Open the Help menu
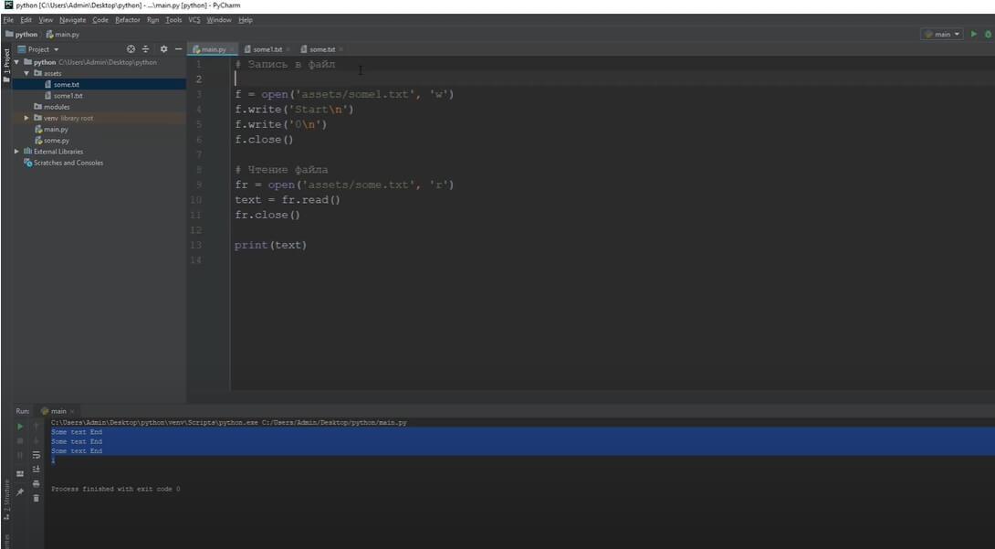Viewport: 995px width, 549px height. 246,20
